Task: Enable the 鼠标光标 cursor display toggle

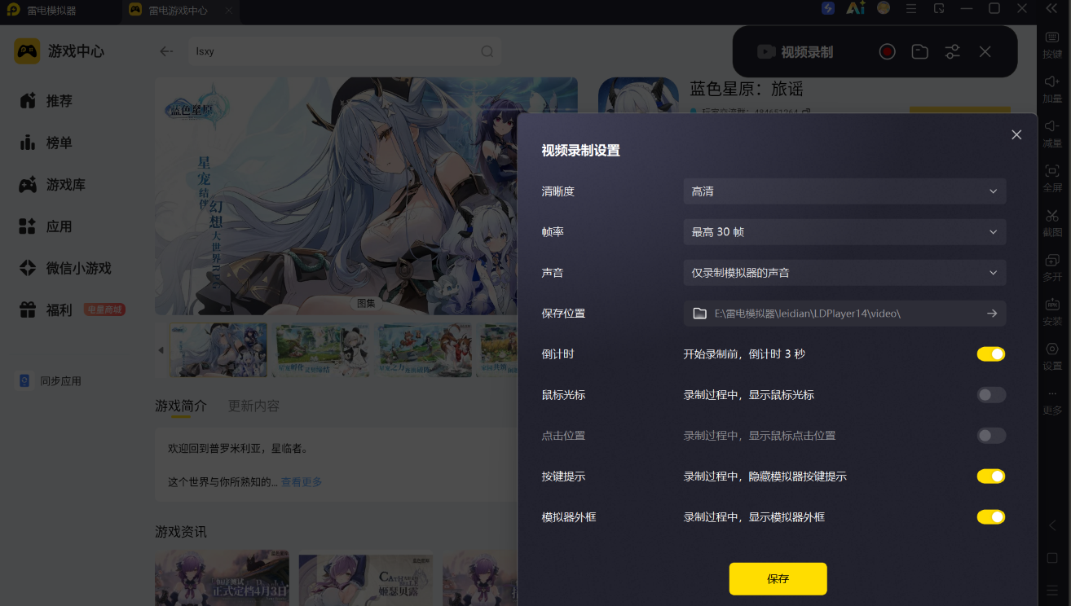Action: click(x=991, y=395)
